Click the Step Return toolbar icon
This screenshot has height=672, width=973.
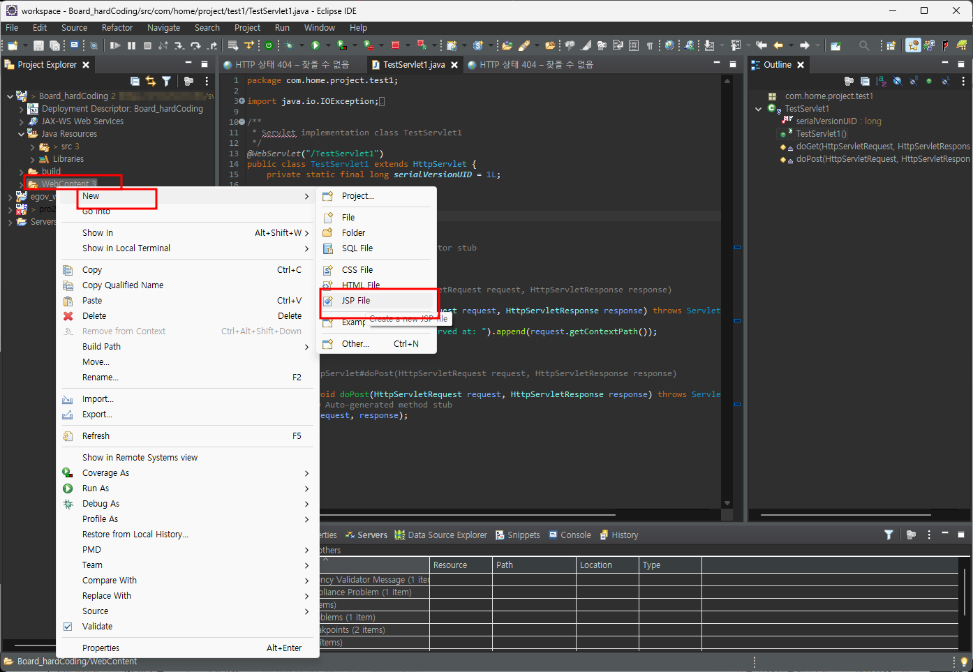(211, 45)
